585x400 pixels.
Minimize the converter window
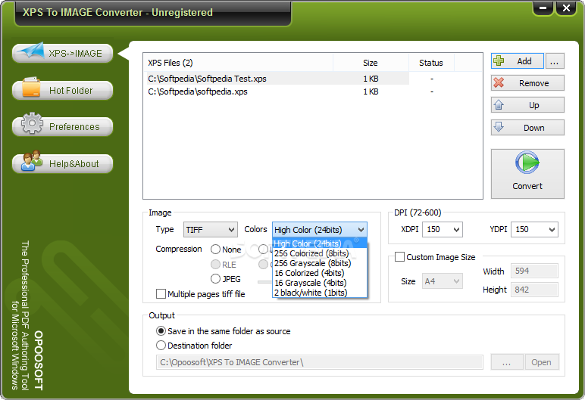click(x=543, y=8)
